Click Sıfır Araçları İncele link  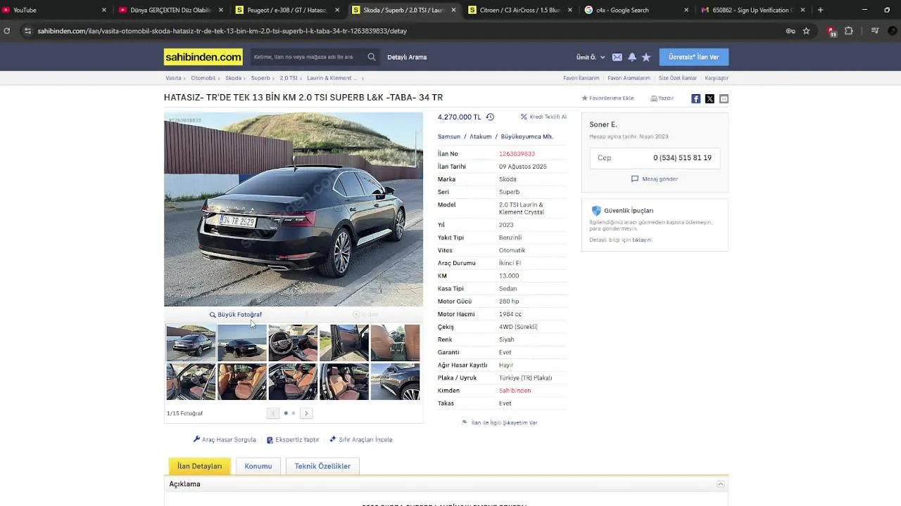(x=361, y=440)
